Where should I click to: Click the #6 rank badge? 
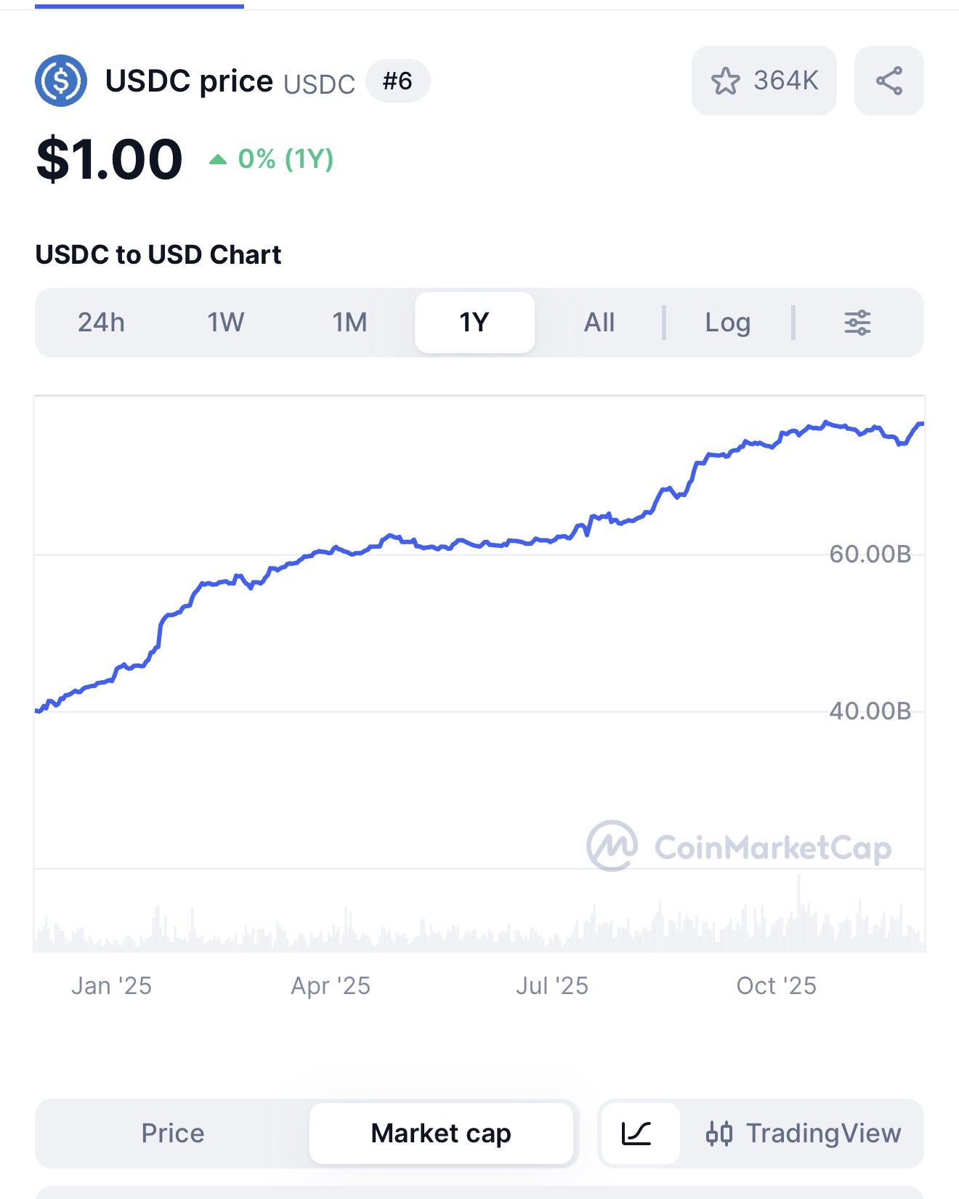[x=397, y=81]
